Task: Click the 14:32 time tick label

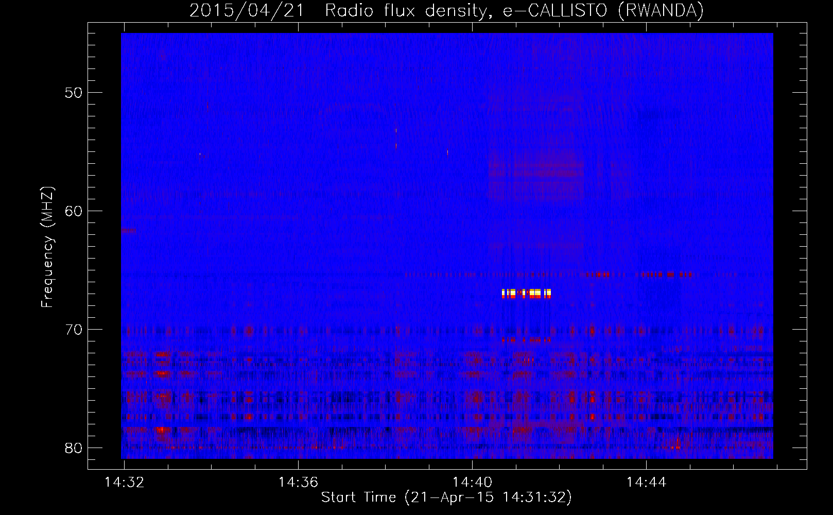Action: pyautogui.click(x=124, y=483)
